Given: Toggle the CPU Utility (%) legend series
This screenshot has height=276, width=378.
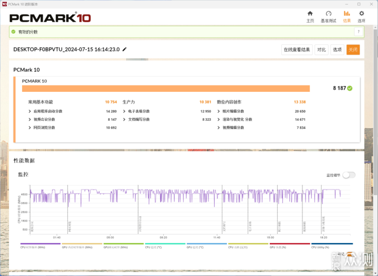Looking at the screenshot, I should (332, 246).
